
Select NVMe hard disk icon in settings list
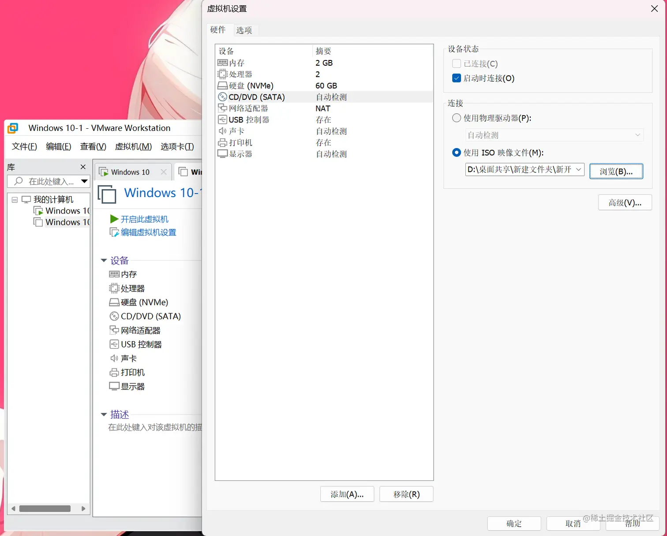(x=223, y=86)
